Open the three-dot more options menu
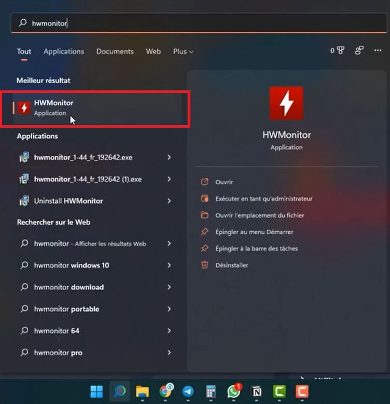Image resolution: width=390 pixels, height=404 pixels. point(378,50)
